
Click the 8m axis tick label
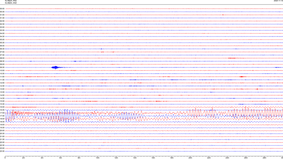pos(79,158)
